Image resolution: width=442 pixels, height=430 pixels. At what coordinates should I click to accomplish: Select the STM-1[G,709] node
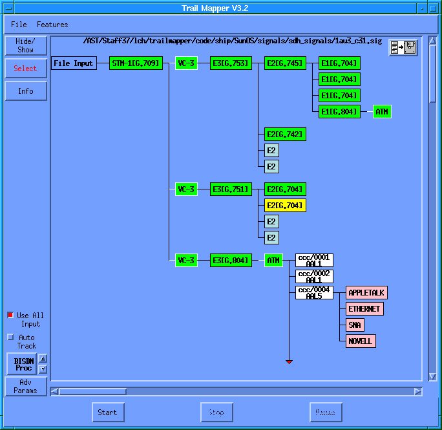click(136, 63)
